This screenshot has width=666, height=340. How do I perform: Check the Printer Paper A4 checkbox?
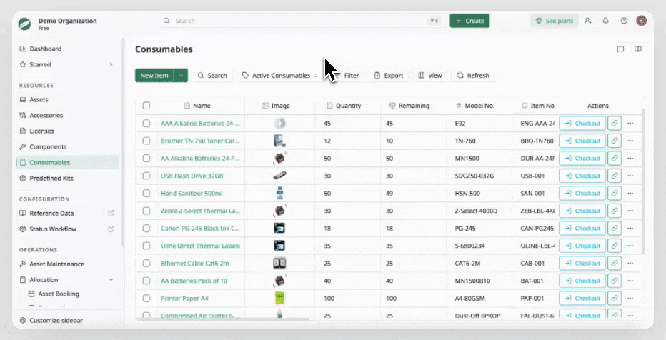click(x=146, y=299)
